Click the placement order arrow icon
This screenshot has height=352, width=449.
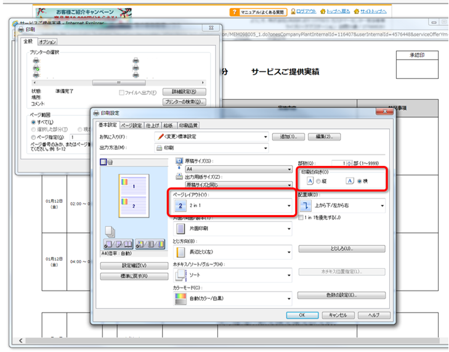(305, 205)
